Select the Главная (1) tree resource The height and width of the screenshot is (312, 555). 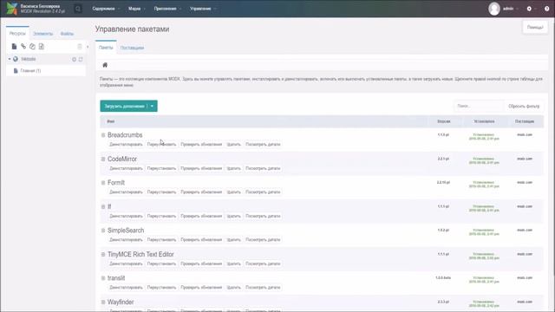coord(31,71)
